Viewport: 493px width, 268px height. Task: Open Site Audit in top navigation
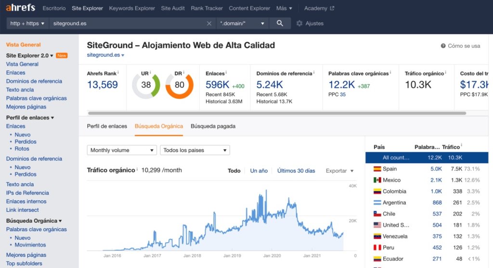click(x=173, y=9)
